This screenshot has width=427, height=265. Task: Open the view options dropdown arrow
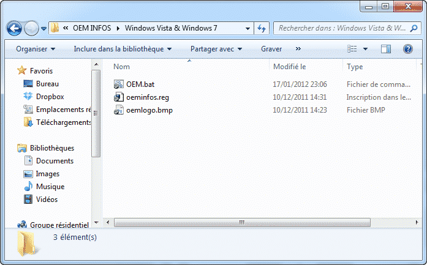[x=366, y=49]
